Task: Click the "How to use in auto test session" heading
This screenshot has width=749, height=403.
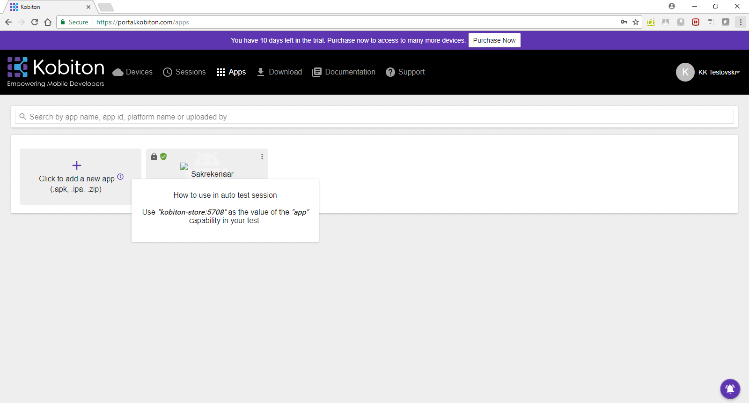Action: (225, 195)
